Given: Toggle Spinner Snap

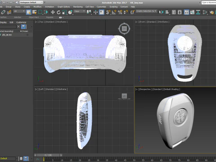Looking at the screenshot, I should 126,12.
